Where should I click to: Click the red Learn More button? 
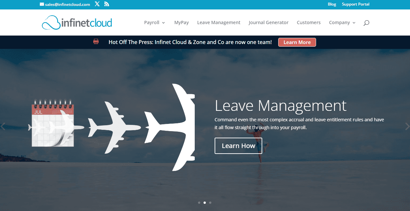(x=297, y=42)
